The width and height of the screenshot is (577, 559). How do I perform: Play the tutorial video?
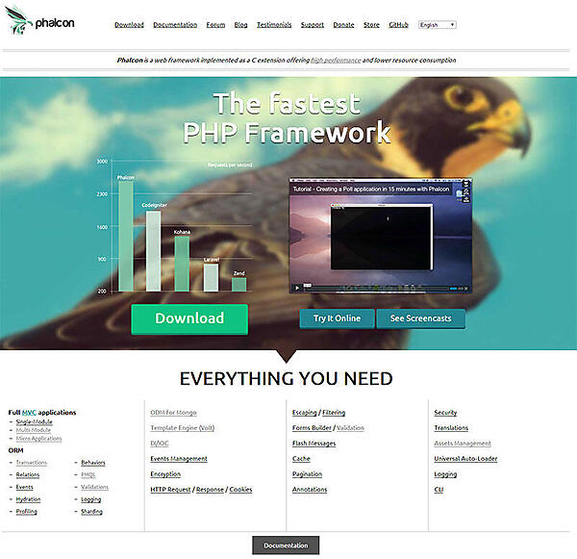[297, 288]
